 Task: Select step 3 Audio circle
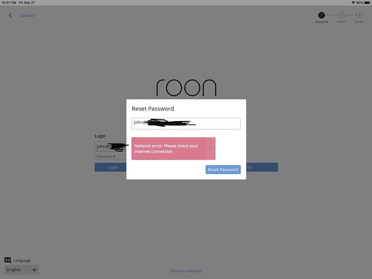(359, 16)
